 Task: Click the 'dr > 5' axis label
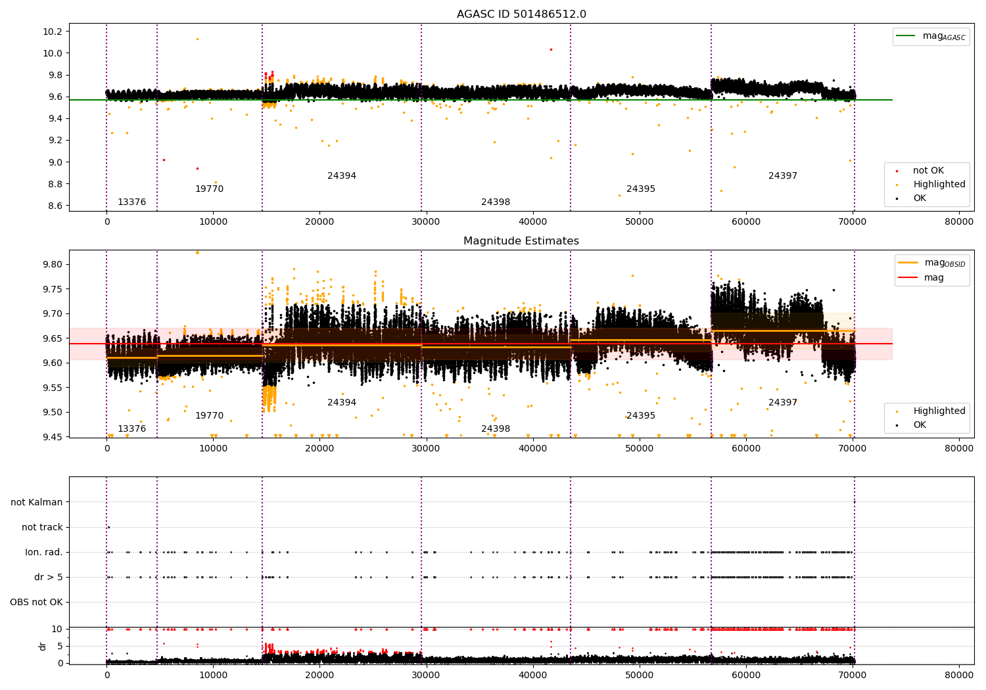point(49,577)
